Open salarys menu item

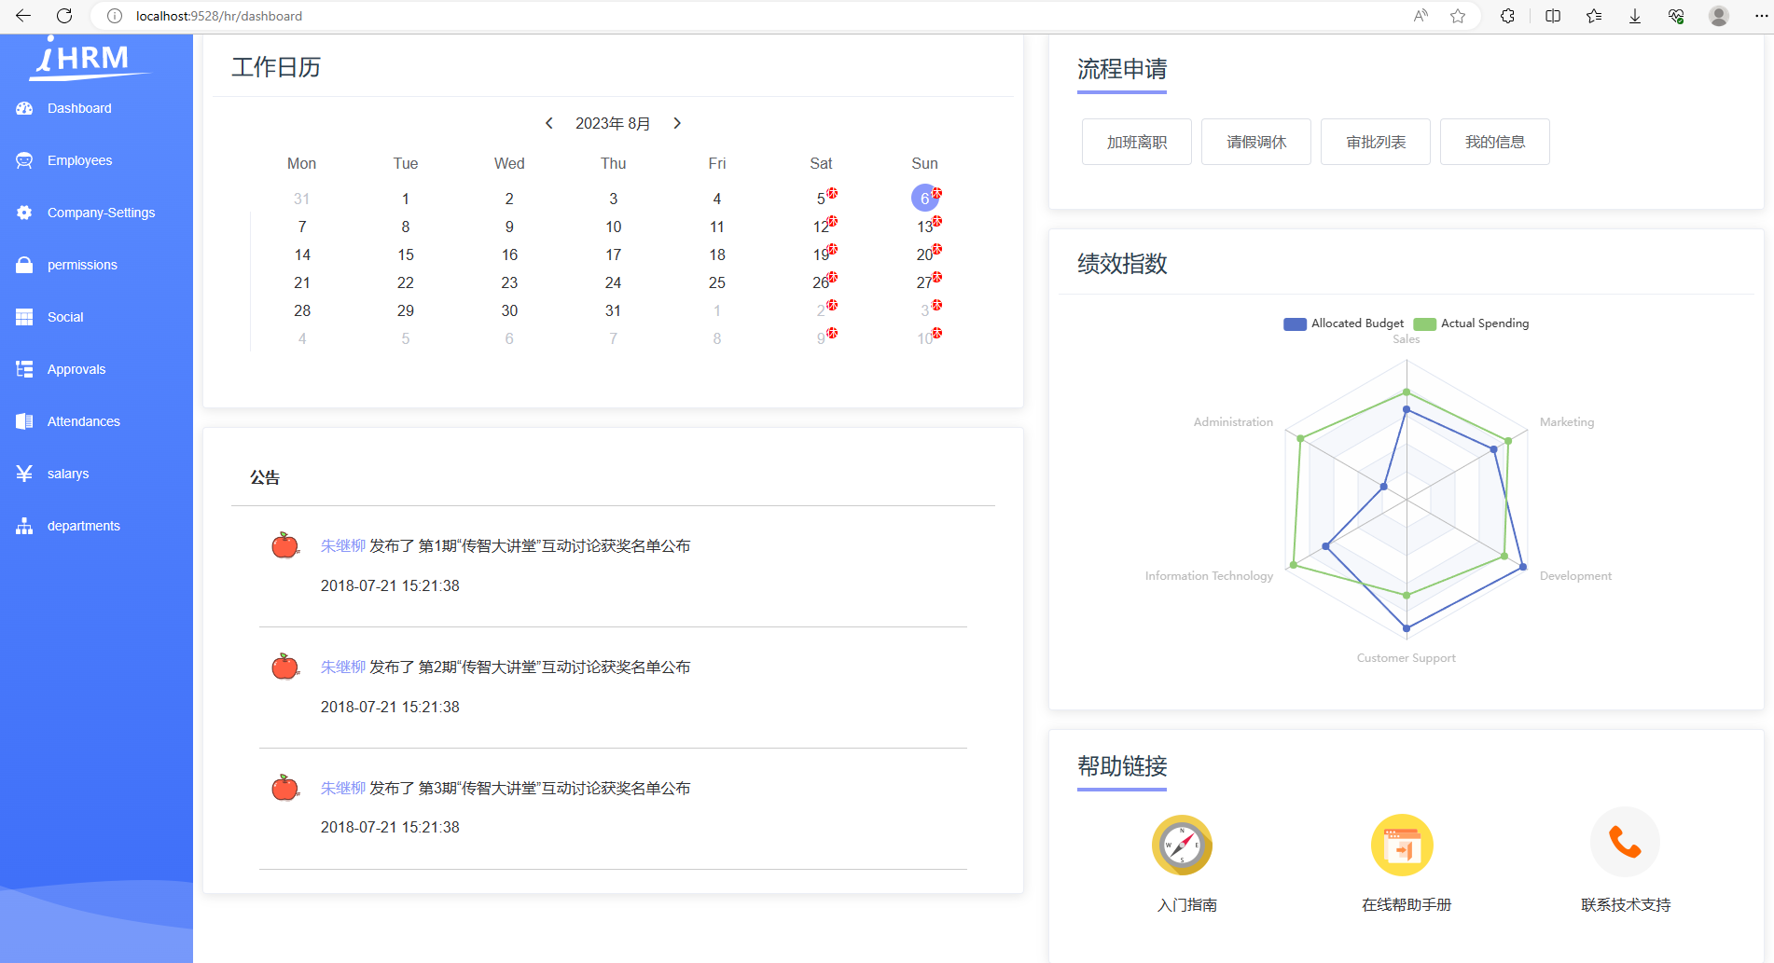tap(96, 474)
